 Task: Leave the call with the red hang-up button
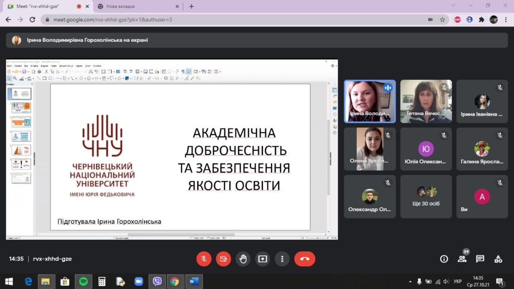tap(305, 259)
